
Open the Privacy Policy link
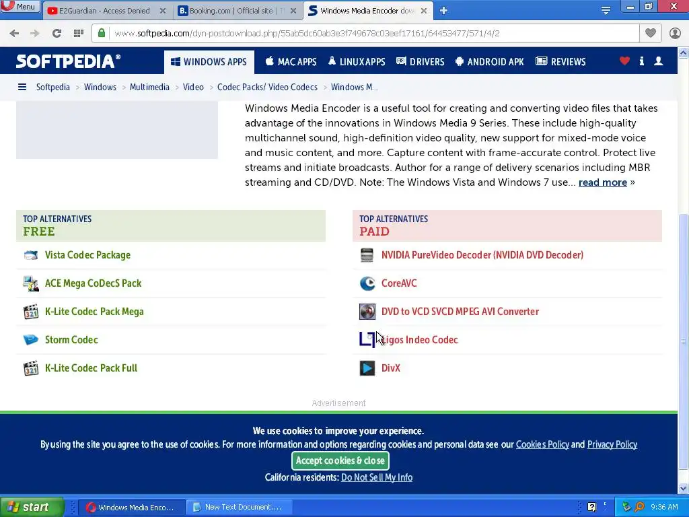(x=612, y=444)
